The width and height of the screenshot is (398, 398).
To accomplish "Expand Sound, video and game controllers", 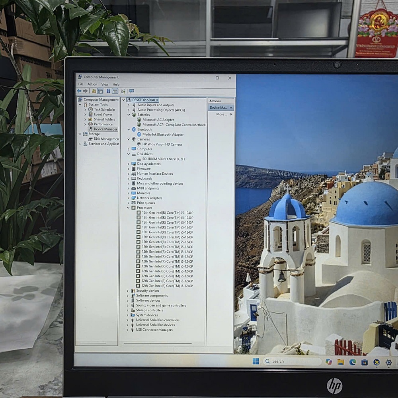I will [x=127, y=305].
